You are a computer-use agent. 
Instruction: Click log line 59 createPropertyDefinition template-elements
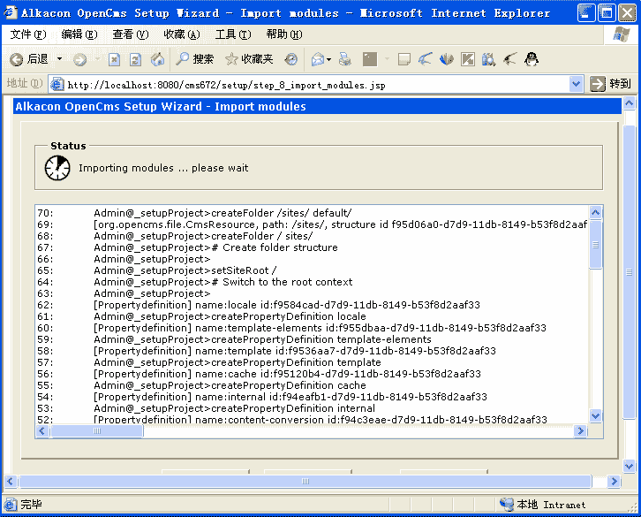(263, 339)
